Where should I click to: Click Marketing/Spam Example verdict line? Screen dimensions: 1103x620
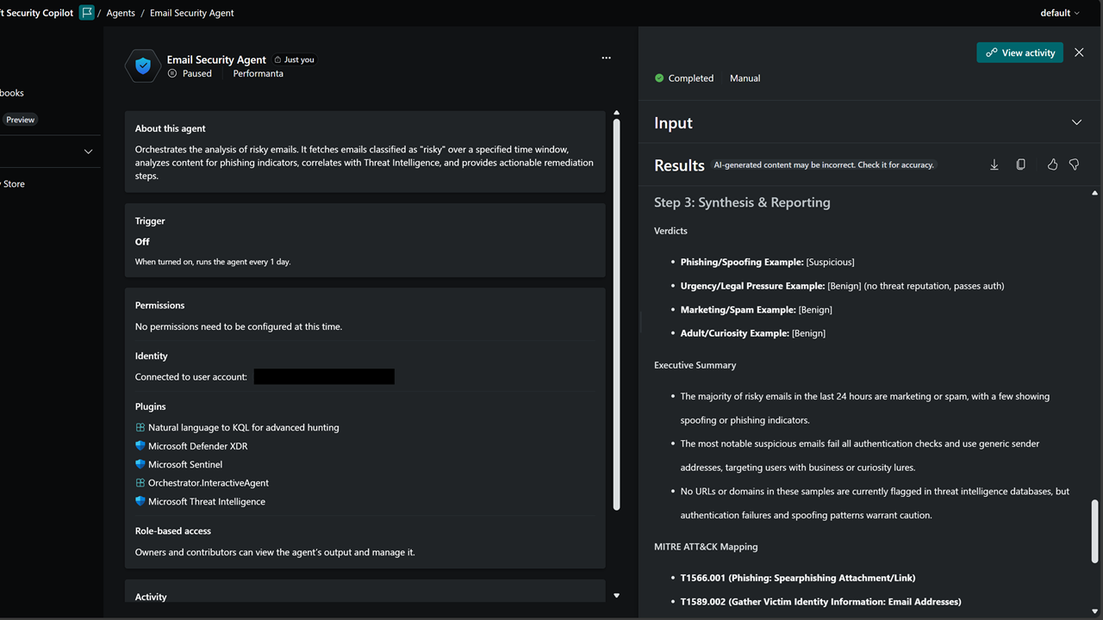point(756,309)
